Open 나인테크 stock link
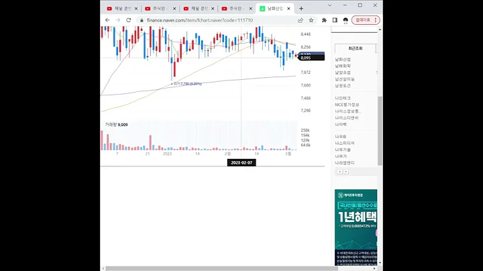 pos(343,98)
